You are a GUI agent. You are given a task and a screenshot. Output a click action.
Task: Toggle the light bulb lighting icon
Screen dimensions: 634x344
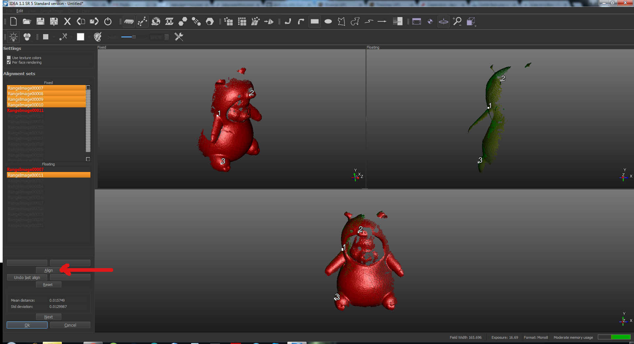pos(13,37)
